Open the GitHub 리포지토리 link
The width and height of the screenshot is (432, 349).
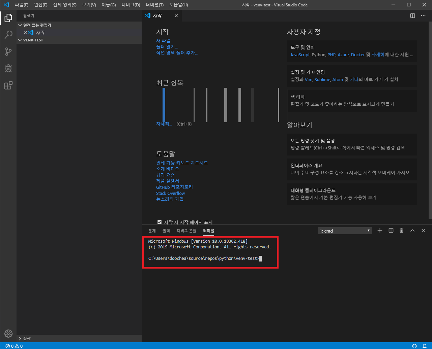174,187
